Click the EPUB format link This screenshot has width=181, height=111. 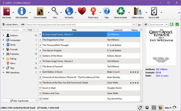pyautogui.click(x=158, y=72)
